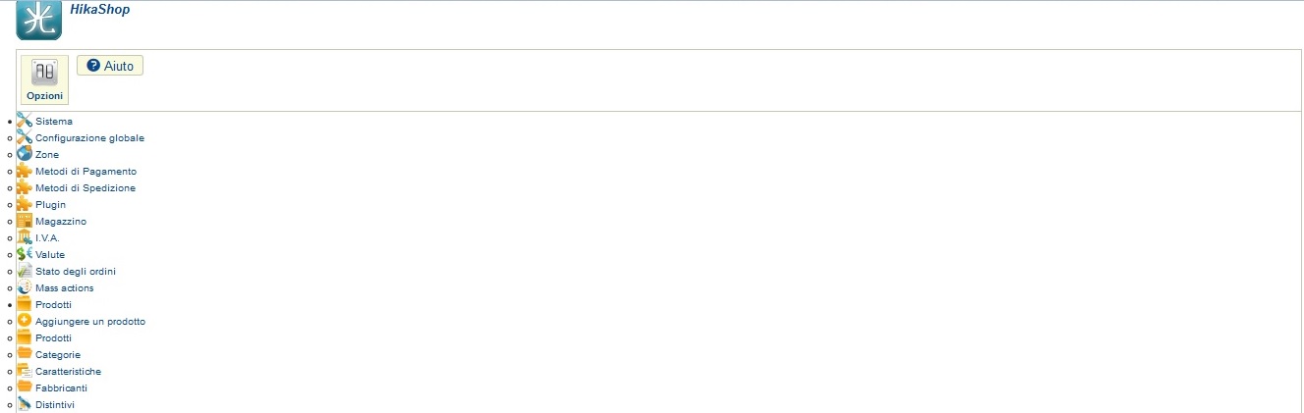Click the Valute currency icon
Image resolution: width=1304 pixels, height=413 pixels.
click(x=25, y=254)
